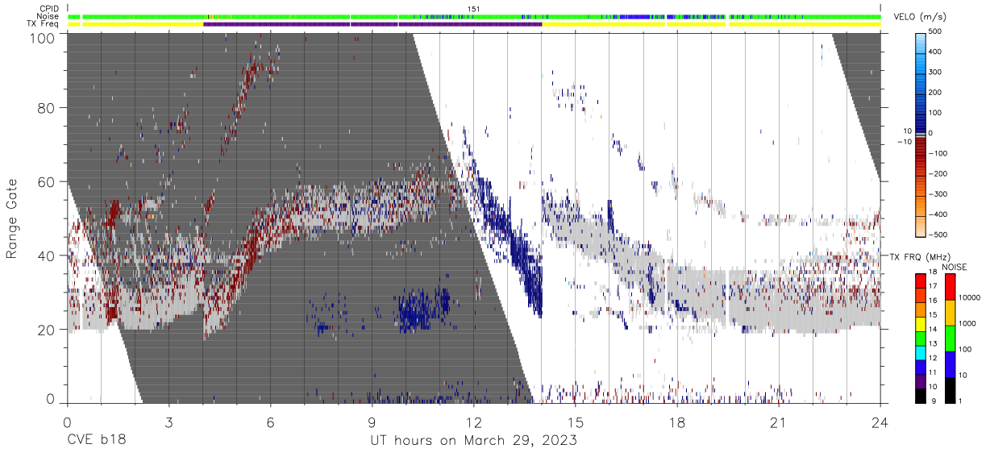The width and height of the screenshot is (990, 457).
Task: Pick the black swatch in the NOISE legend
Action: [x=950, y=390]
